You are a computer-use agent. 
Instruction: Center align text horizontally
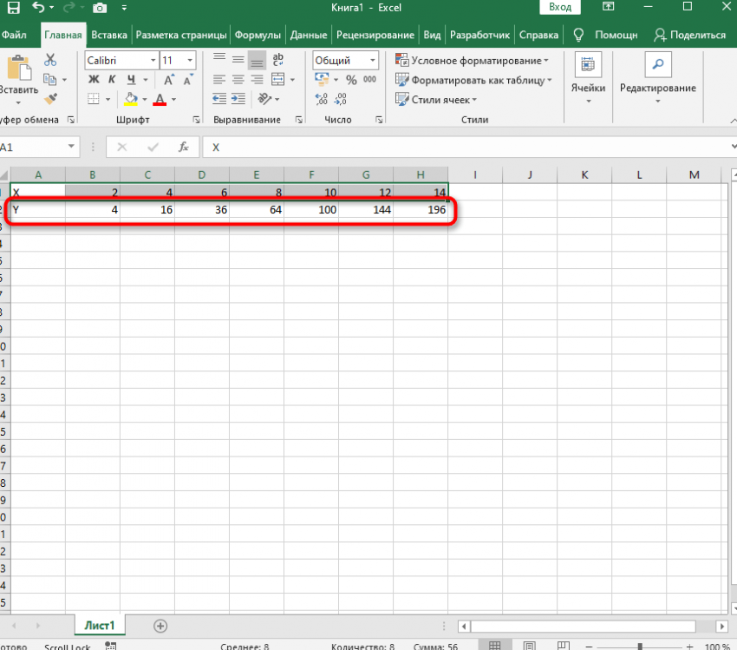238,80
